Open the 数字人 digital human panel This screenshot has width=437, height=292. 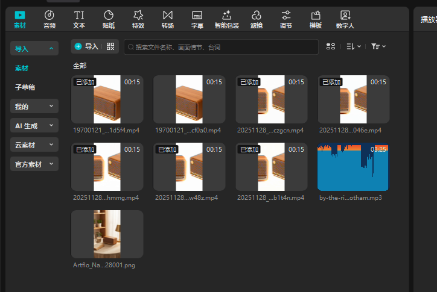tap(345, 19)
